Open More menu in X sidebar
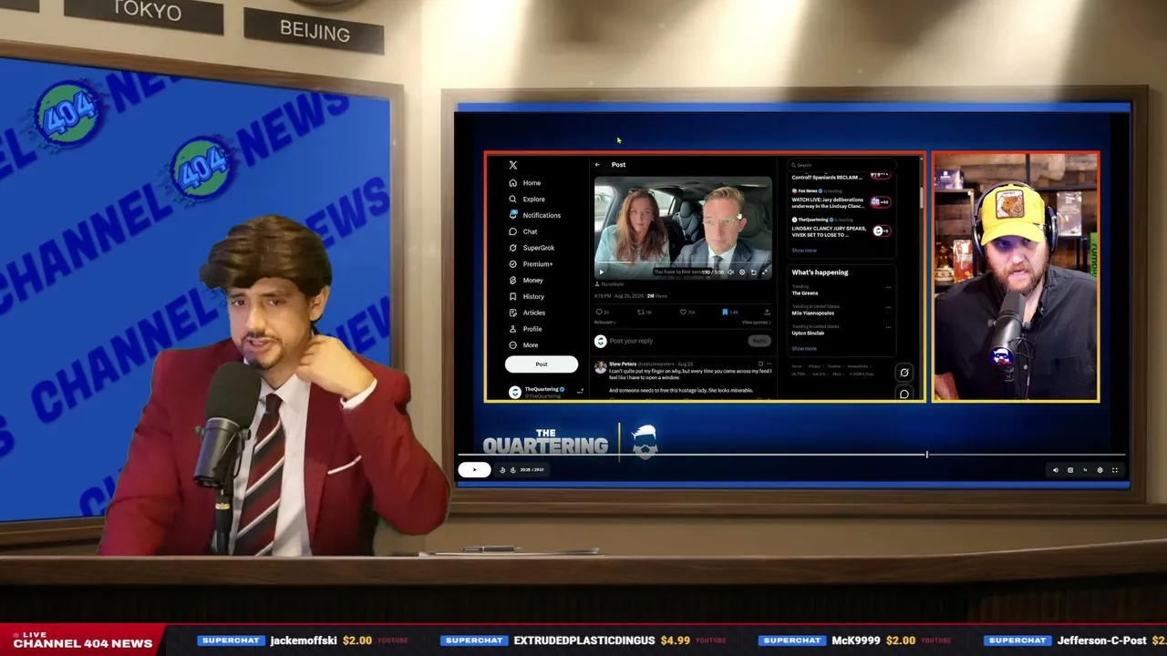This screenshot has height=656, width=1167. [523, 345]
